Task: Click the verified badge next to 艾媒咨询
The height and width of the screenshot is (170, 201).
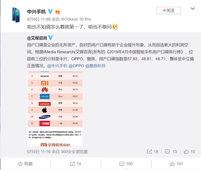Action: (x=50, y=38)
